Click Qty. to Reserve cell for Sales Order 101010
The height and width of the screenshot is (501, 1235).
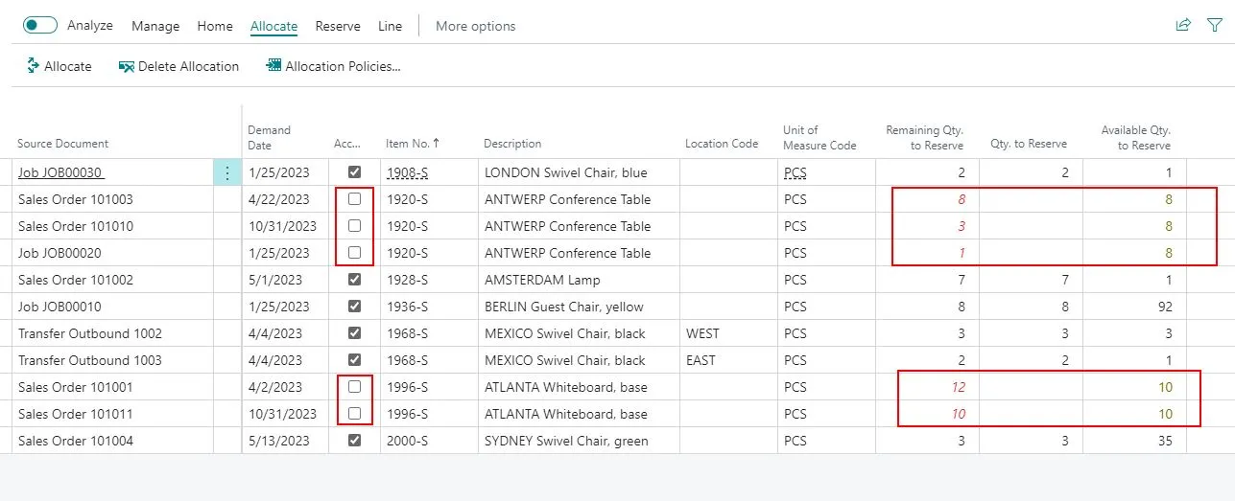pyautogui.click(x=1031, y=226)
